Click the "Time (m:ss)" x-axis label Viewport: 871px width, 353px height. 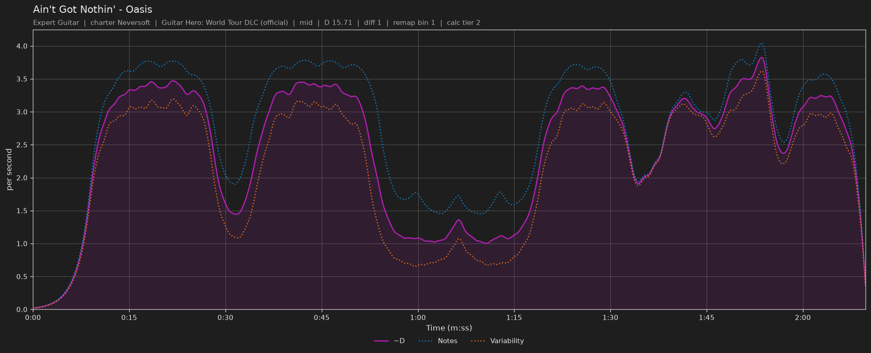(449, 328)
